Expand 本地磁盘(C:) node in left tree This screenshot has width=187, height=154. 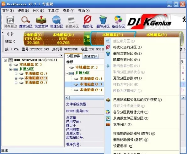click(11, 65)
